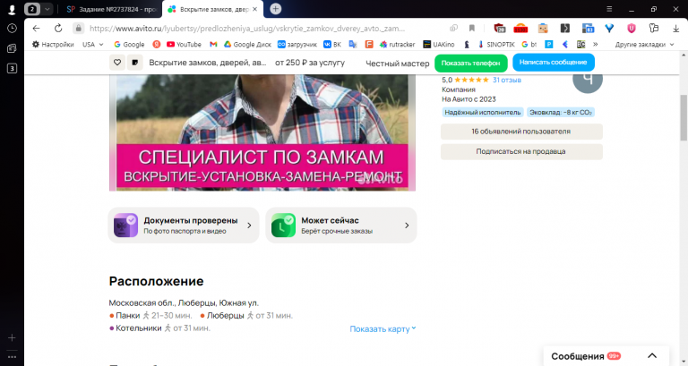Expand the tab group counter dropdown
The image size is (688, 366).
coord(47,9)
